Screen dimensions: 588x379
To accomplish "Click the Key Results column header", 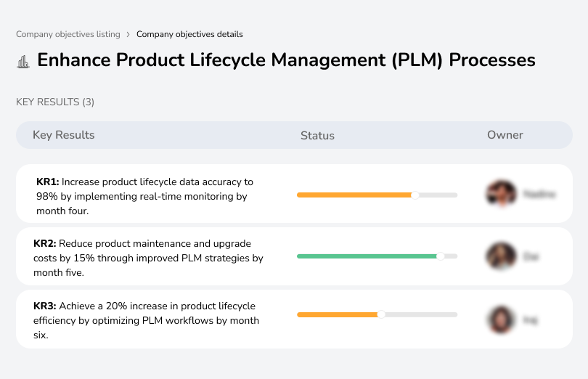I will [x=64, y=135].
